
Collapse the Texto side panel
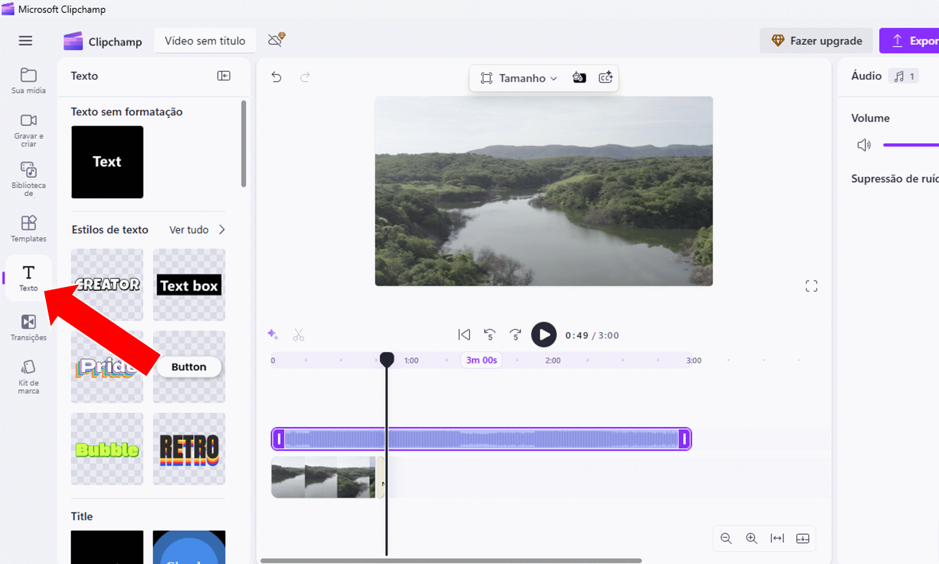pyautogui.click(x=223, y=76)
